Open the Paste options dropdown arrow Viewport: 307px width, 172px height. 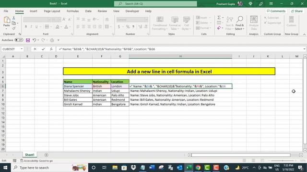[x=6, y=29]
